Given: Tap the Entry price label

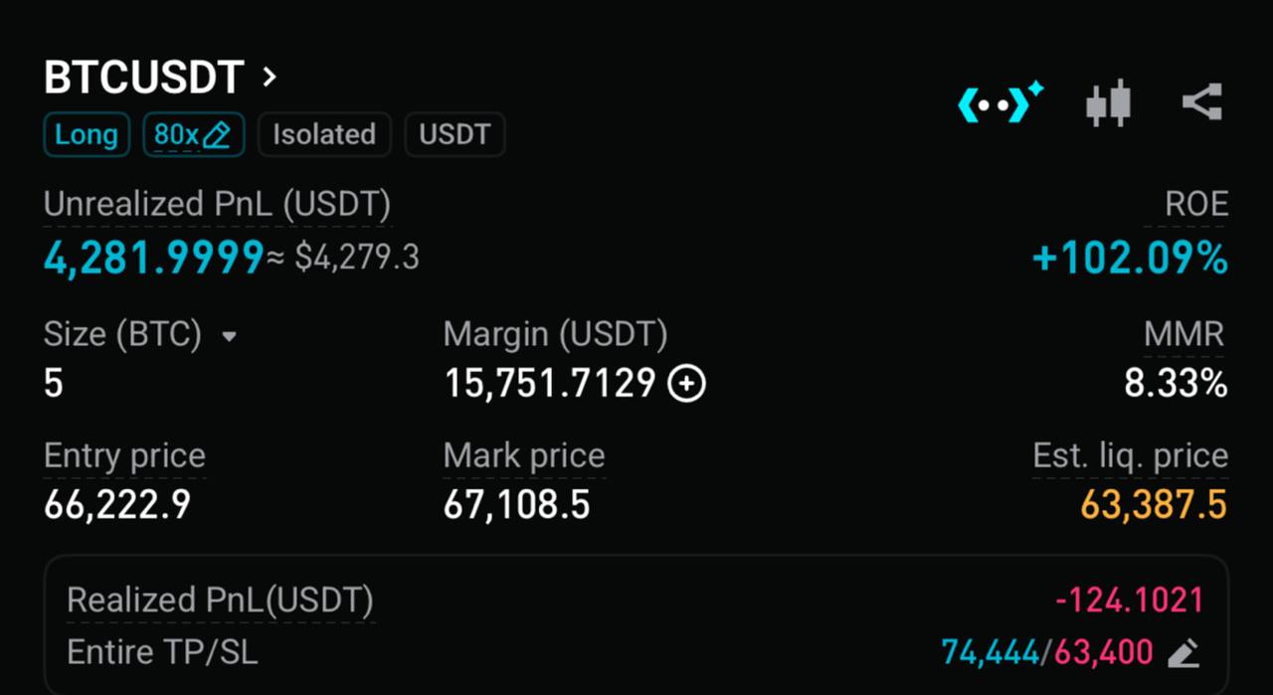Looking at the screenshot, I should 124,456.
